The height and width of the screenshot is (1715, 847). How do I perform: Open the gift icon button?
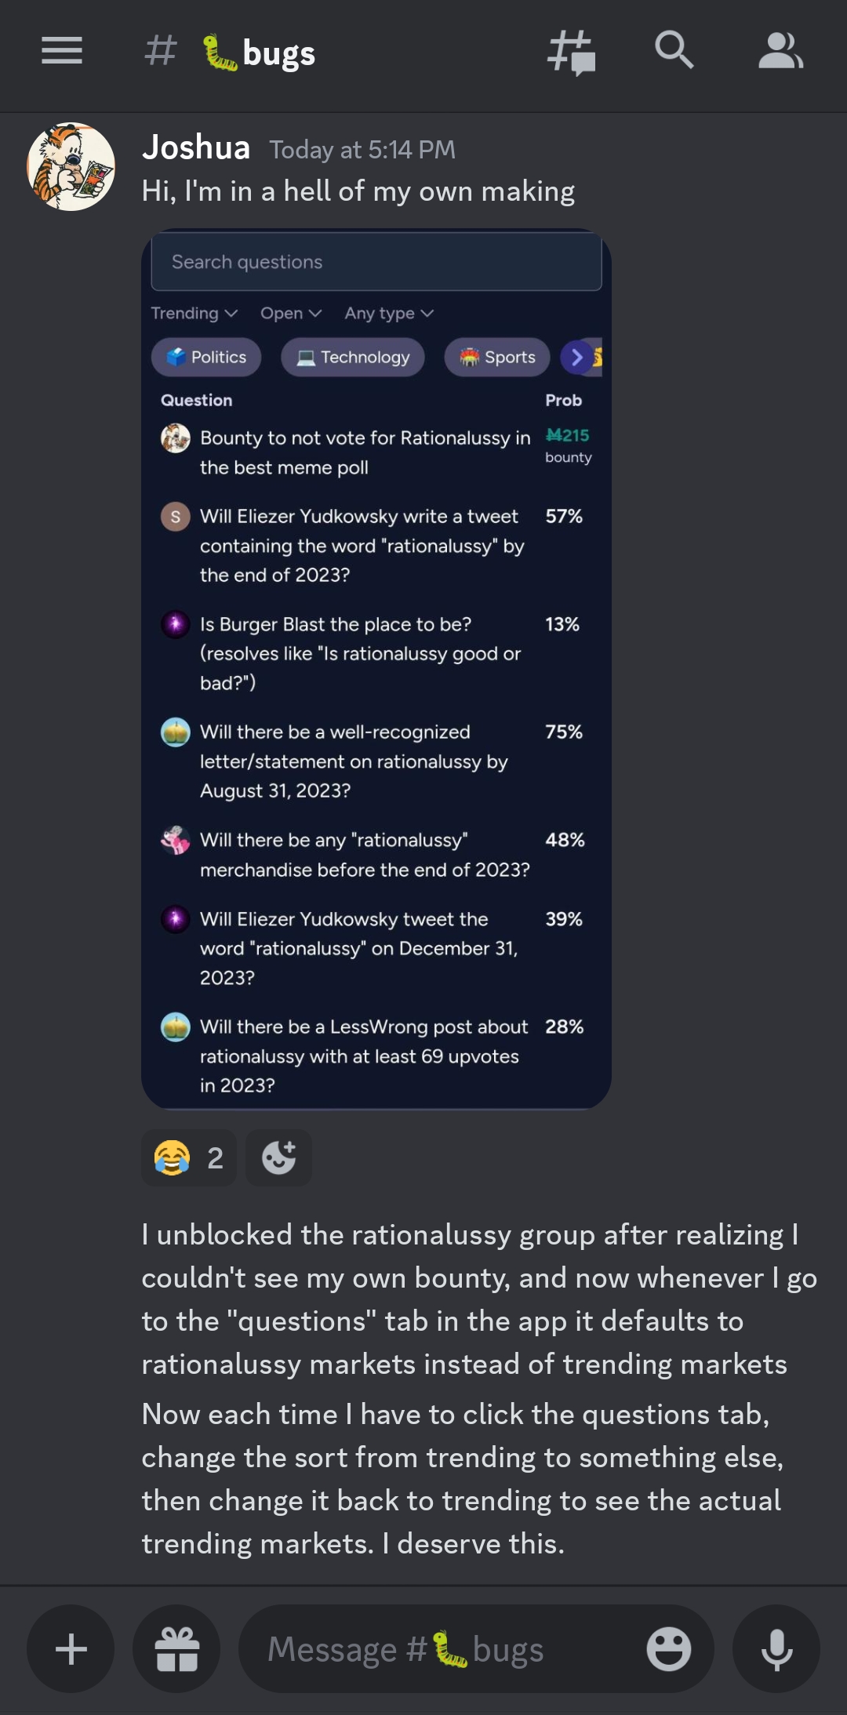tap(176, 1648)
